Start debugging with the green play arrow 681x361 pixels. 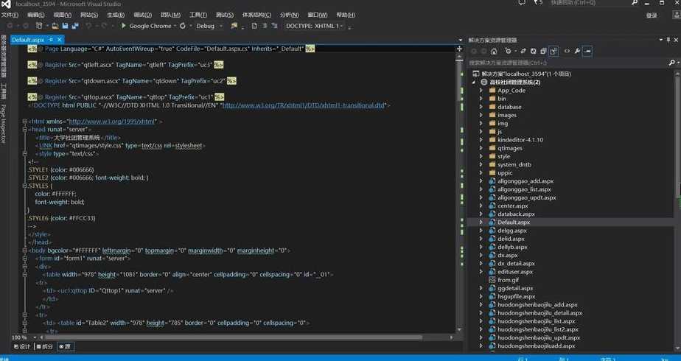pos(123,26)
